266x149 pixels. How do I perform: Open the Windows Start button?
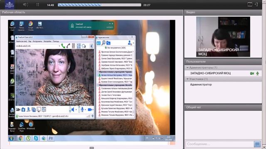click(11, 138)
